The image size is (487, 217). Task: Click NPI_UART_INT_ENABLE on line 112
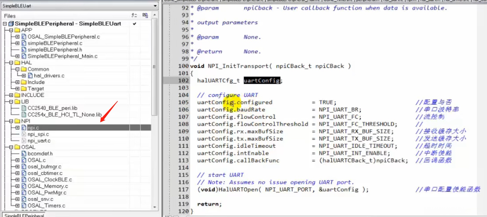pyautogui.click(x=353, y=153)
